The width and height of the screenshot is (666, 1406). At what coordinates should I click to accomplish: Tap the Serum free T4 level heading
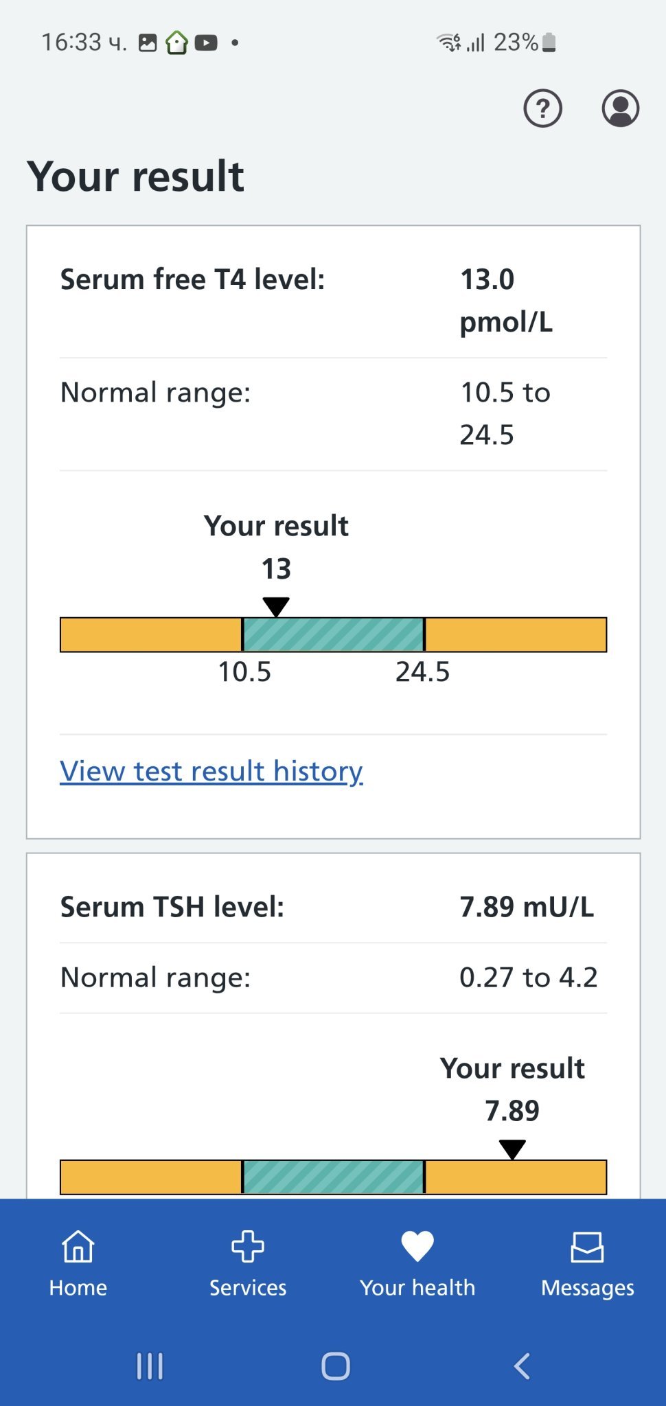(192, 279)
